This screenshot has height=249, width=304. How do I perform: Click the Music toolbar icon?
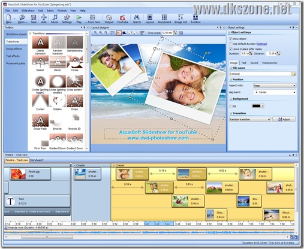coord(55,19)
